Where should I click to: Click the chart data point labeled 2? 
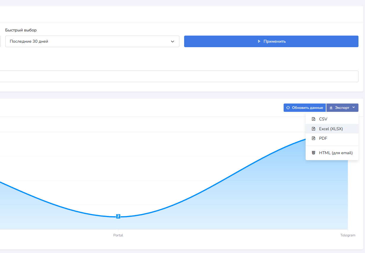tap(118, 217)
